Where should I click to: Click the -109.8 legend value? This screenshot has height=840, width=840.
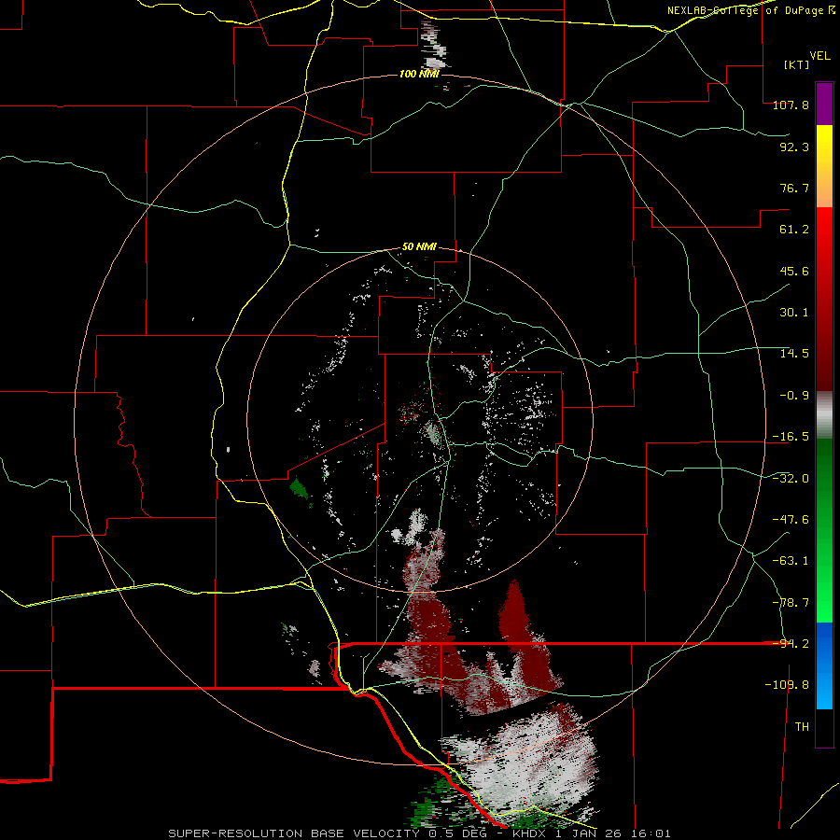787,685
